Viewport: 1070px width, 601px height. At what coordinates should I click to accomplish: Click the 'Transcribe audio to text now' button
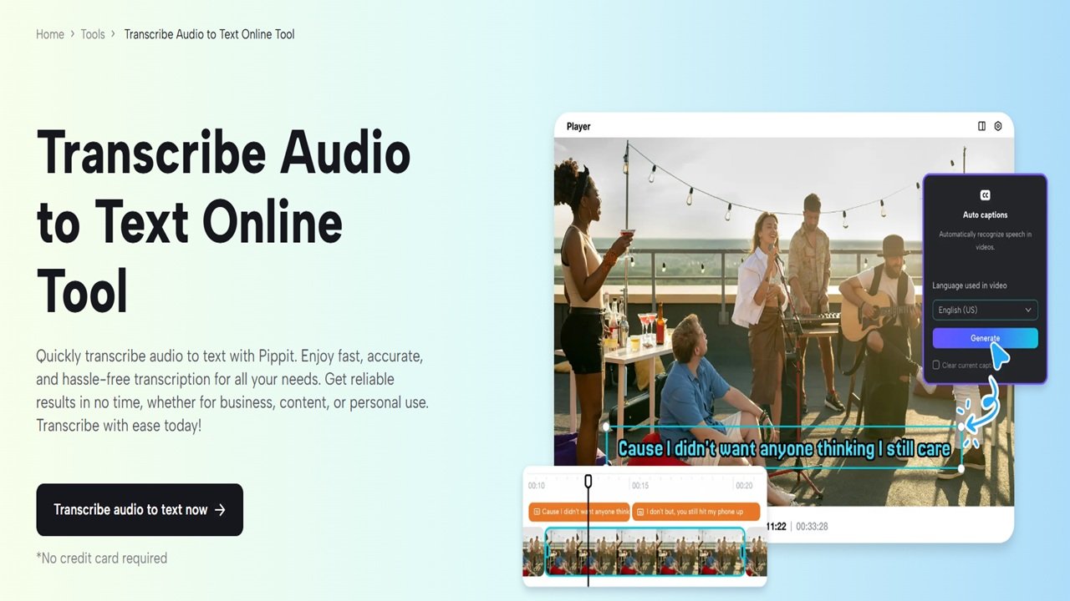(x=140, y=509)
